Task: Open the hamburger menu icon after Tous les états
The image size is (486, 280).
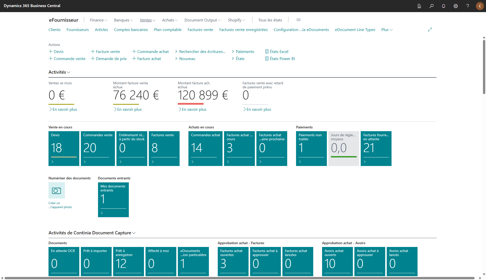Action: [299, 20]
